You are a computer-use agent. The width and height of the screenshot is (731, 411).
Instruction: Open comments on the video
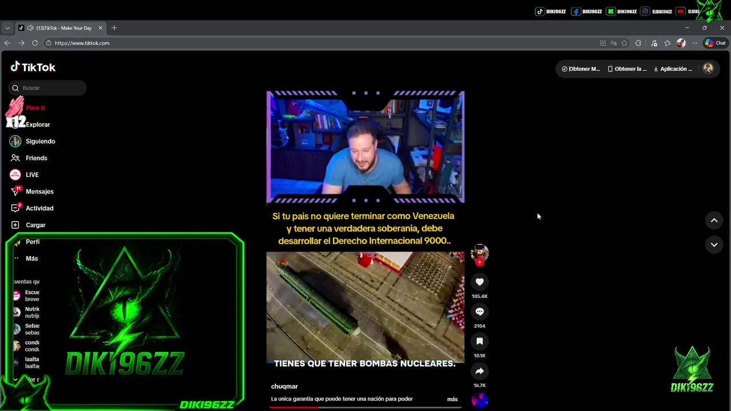click(479, 312)
